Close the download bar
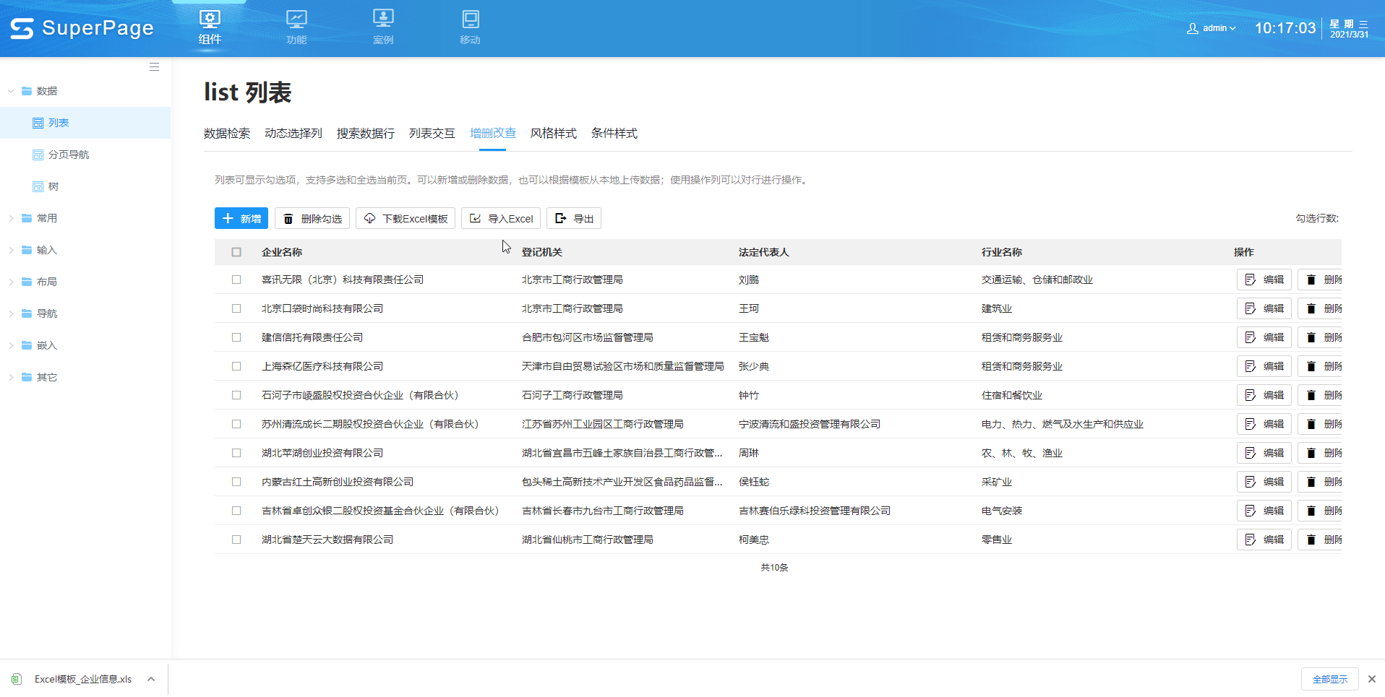 [x=1371, y=679]
